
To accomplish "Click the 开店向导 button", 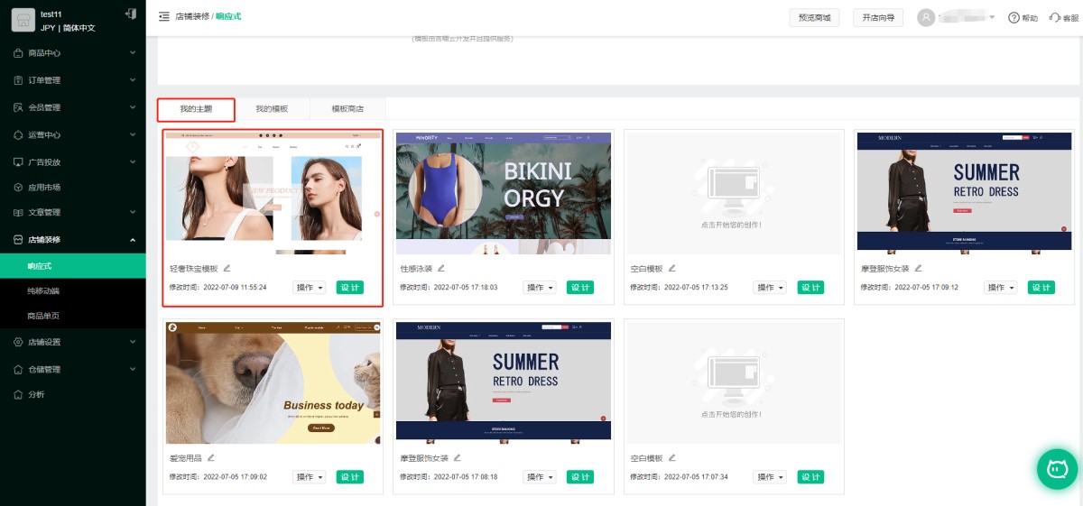I will coord(877,17).
